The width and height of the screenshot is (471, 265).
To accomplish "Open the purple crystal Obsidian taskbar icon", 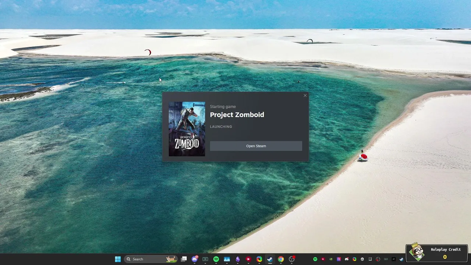I will pyautogui.click(x=238, y=259).
